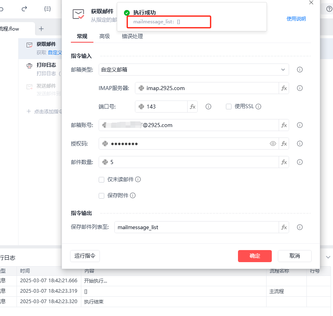
Task: Click 点击添加指令 to add a step
Action: point(44,111)
